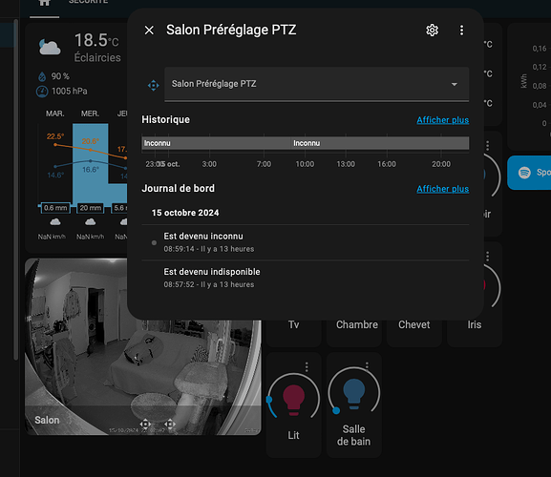The image size is (551, 477).
Task: Open Afficher plus link for Historique
Action: [x=443, y=120]
